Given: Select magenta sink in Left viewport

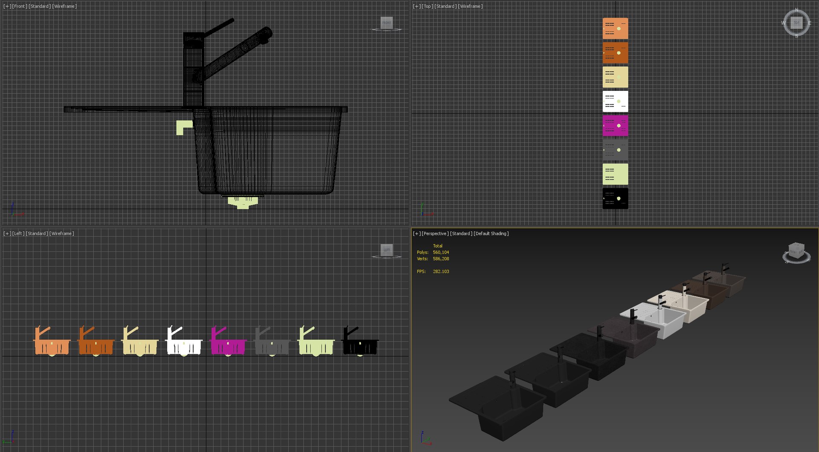Looking at the screenshot, I should (228, 346).
